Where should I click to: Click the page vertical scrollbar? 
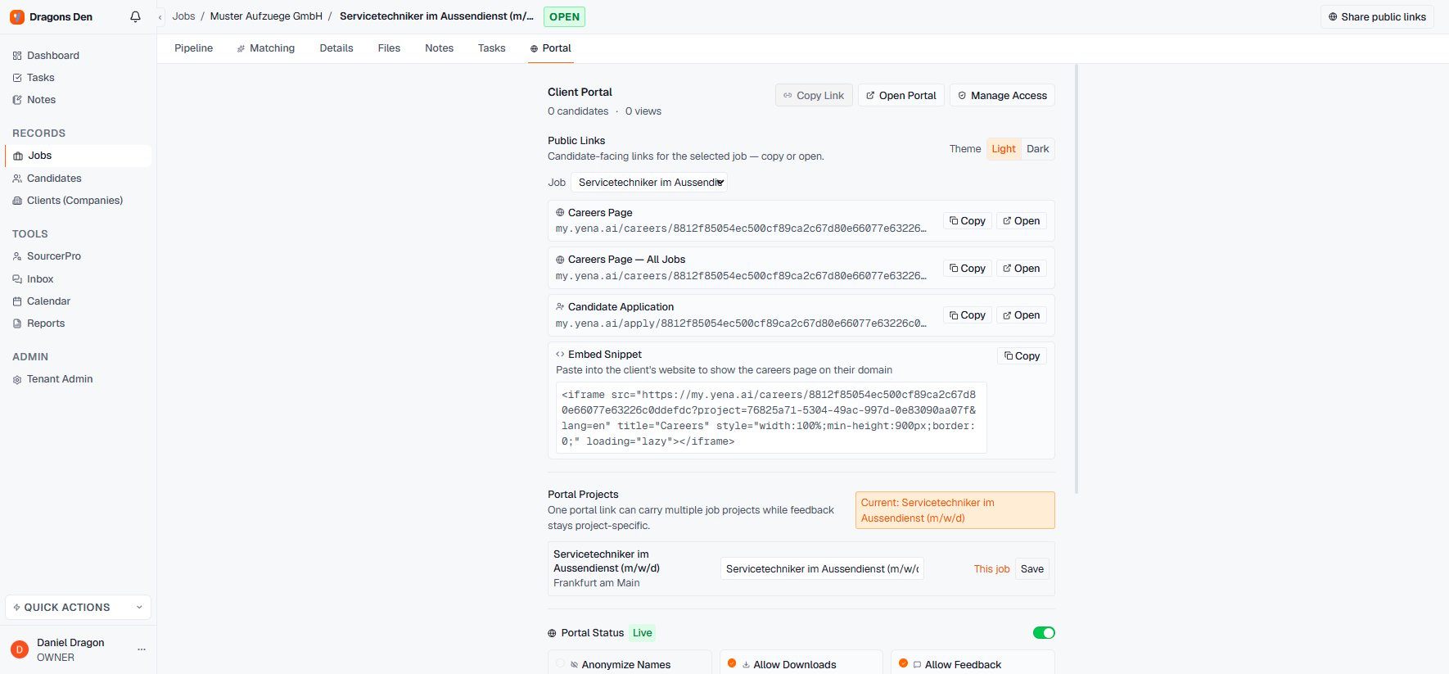(1077, 278)
